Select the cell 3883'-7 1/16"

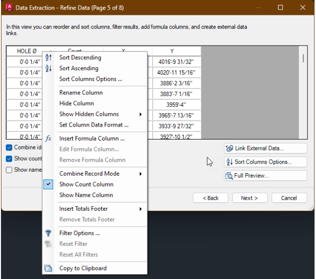click(x=177, y=94)
